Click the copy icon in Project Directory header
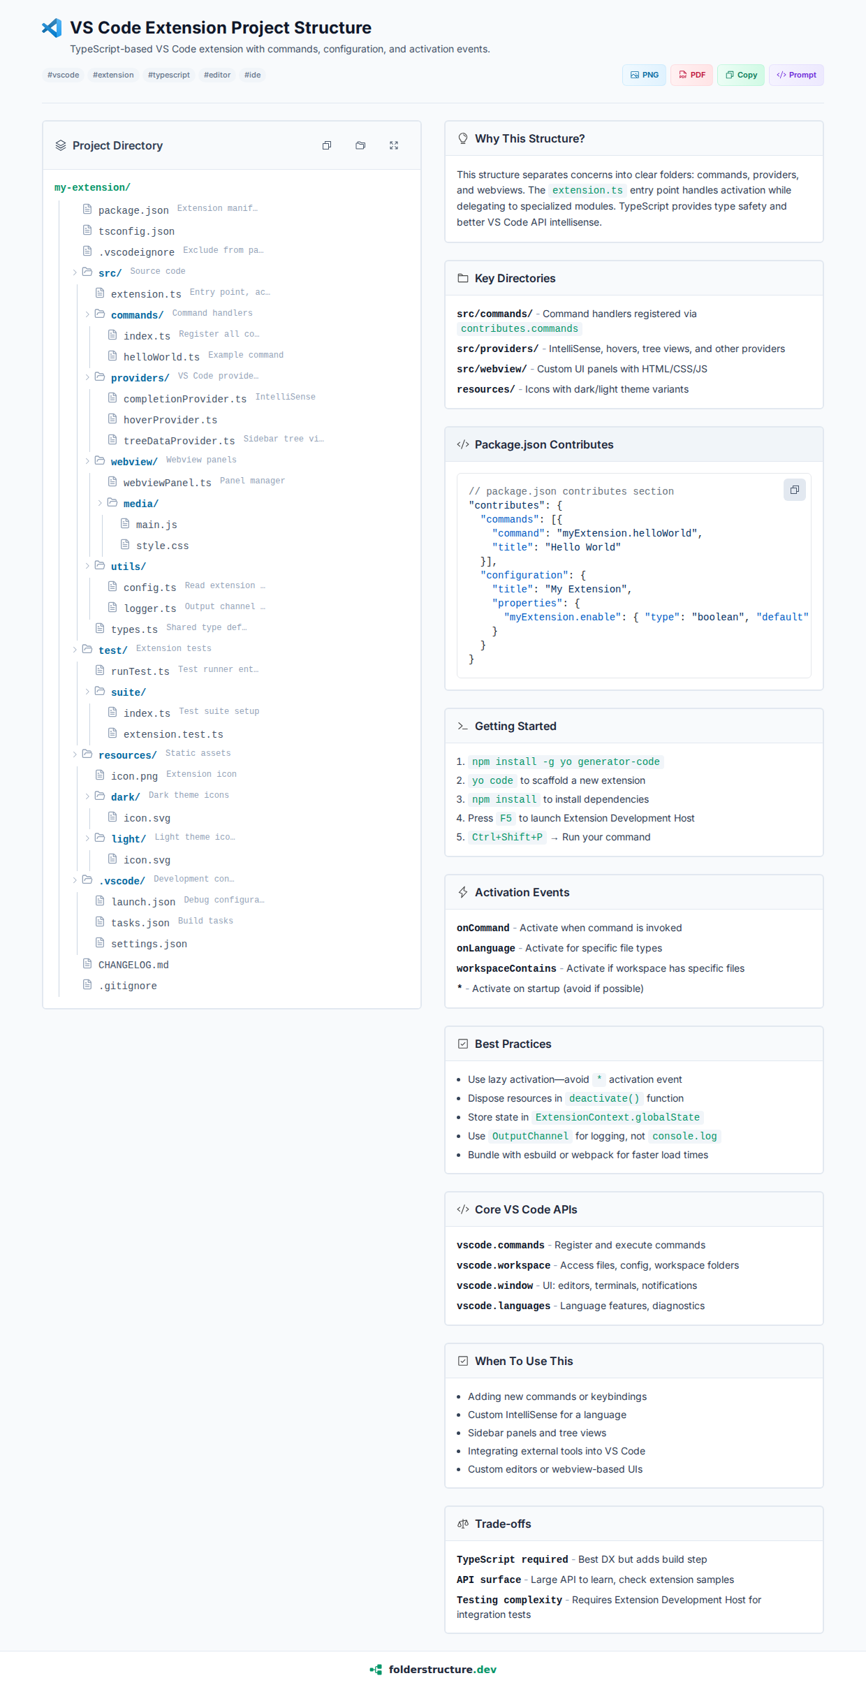 tap(326, 145)
